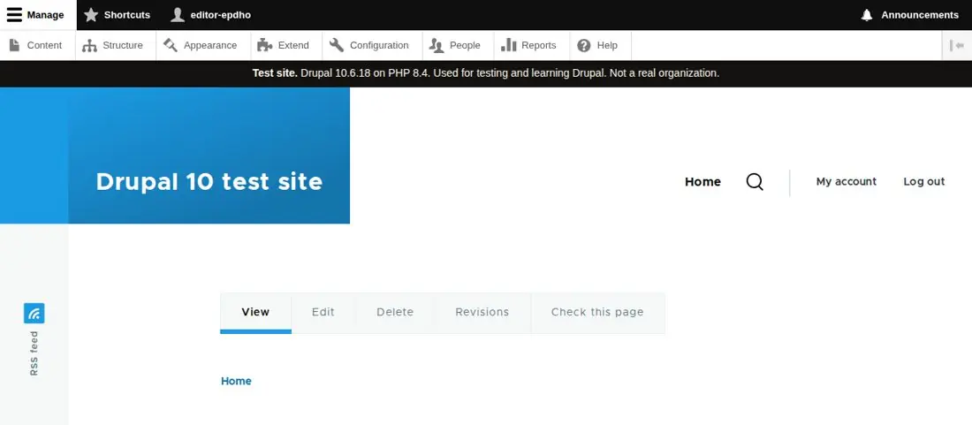Viewport: 972px width, 425px height.
Task: Click the RSS feed vertical label
Action: pyautogui.click(x=34, y=353)
